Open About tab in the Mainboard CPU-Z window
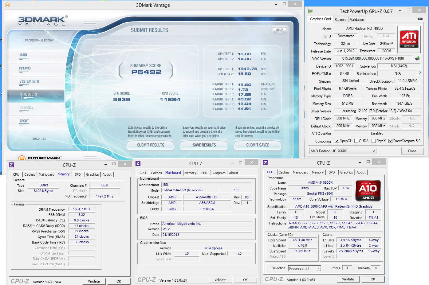The height and width of the screenshot is (285, 429). pos(234,173)
